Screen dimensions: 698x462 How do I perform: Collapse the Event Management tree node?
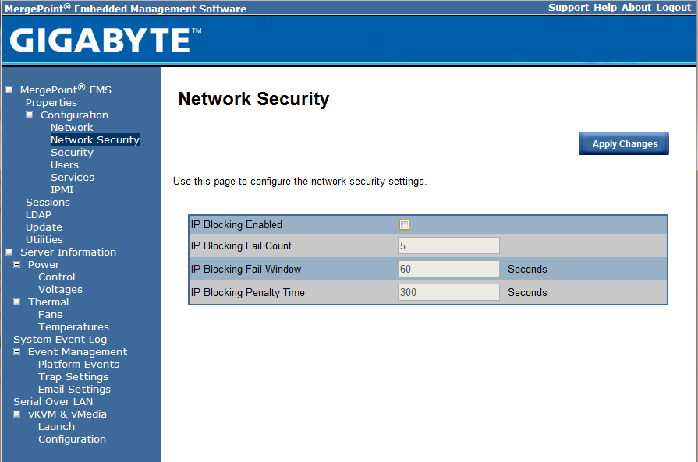click(17, 351)
